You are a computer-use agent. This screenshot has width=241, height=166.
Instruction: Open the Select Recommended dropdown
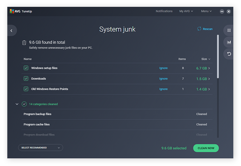(x=40, y=148)
